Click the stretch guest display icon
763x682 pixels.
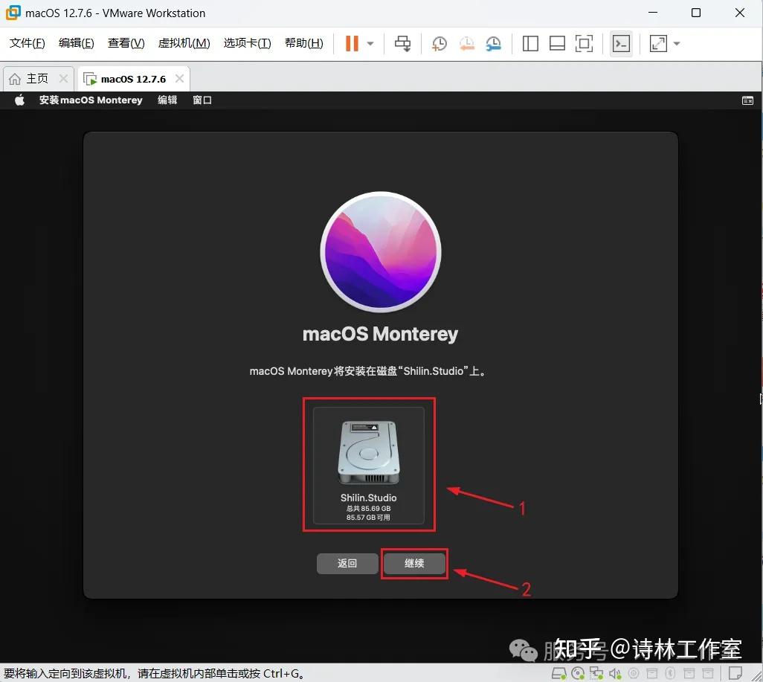click(658, 43)
